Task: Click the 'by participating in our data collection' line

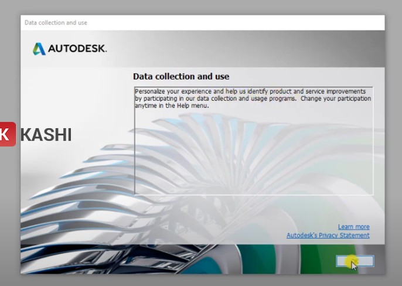Action: coord(252,98)
